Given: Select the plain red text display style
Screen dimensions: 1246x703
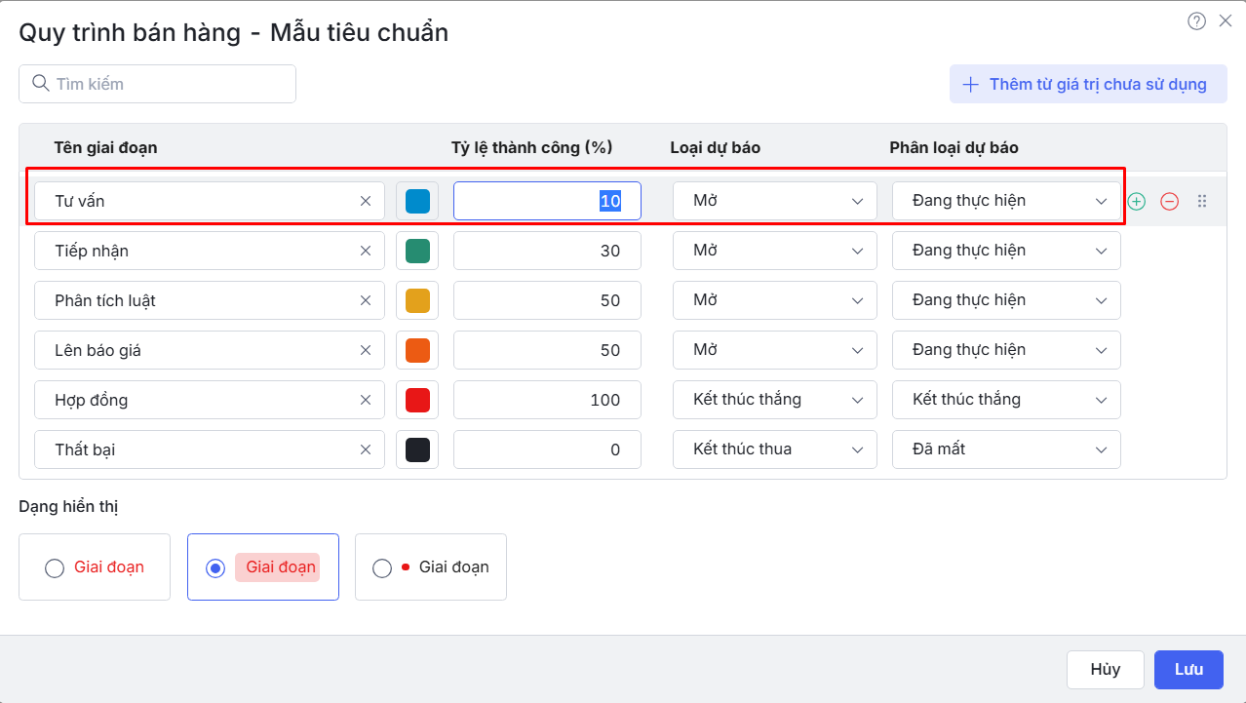Looking at the screenshot, I should (x=55, y=567).
